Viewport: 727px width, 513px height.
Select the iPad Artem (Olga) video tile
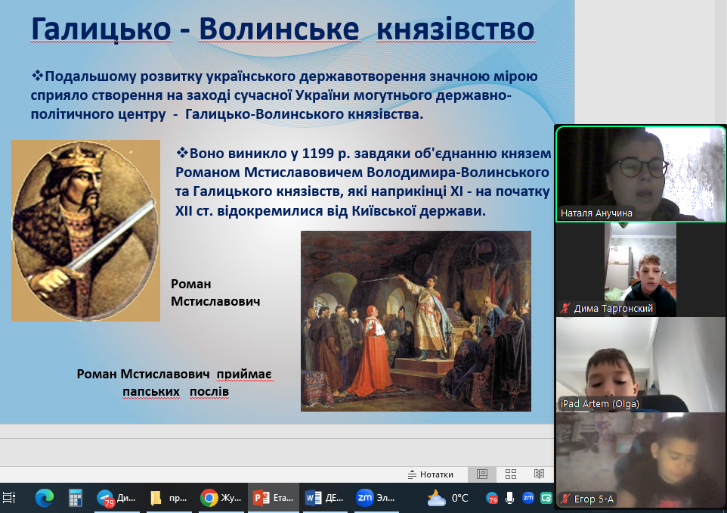[x=641, y=365]
